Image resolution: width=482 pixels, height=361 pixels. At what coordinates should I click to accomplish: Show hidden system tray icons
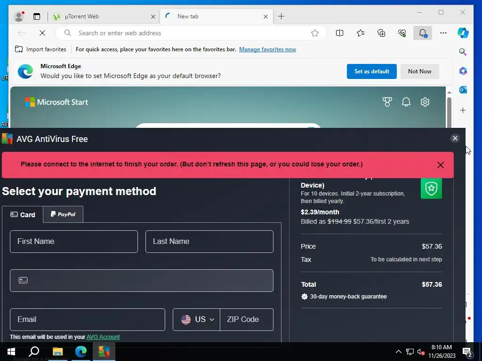point(398,352)
